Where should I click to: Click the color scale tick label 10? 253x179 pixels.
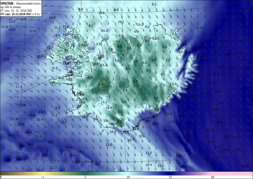[128, 177]
